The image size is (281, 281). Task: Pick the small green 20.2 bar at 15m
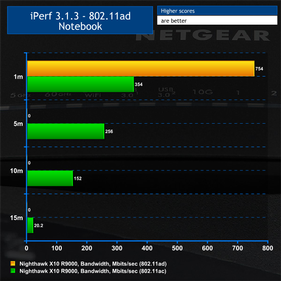coord(30,225)
